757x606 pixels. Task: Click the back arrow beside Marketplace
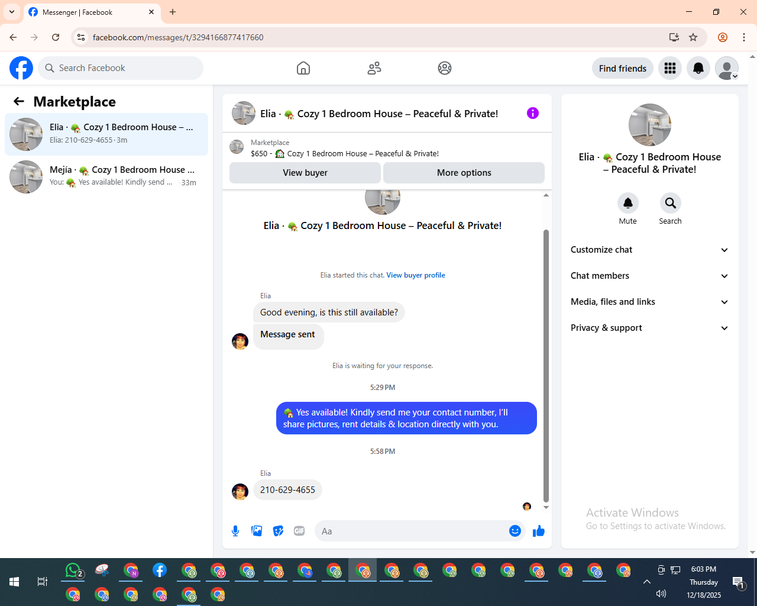19,101
